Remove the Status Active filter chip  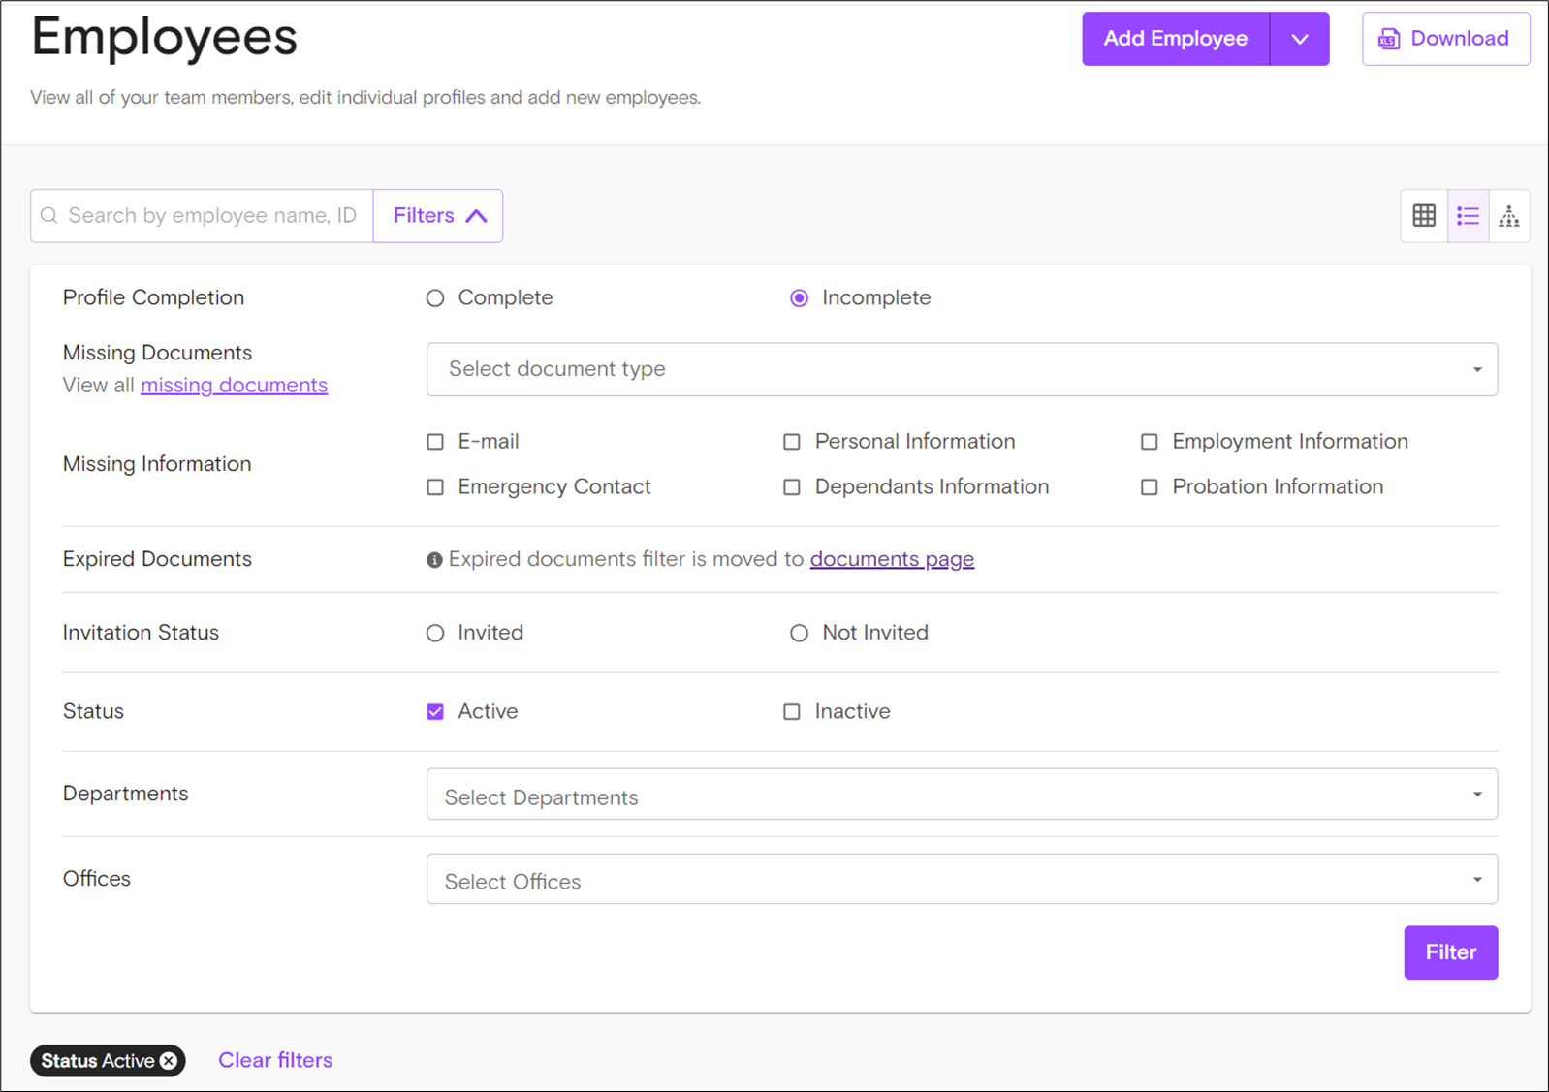point(169,1061)
